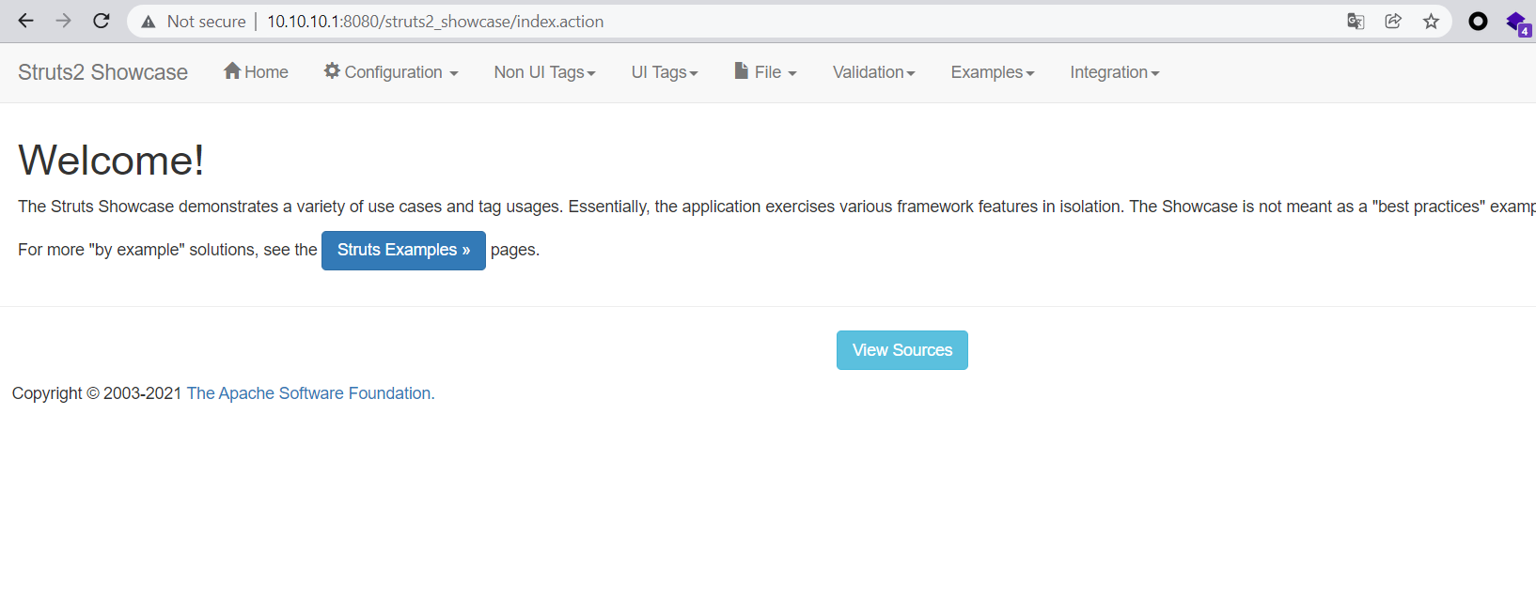This screenshot has width=1536, height=599.
Task: Expand the Examples dropdown menu
Action: click(993, 72)
